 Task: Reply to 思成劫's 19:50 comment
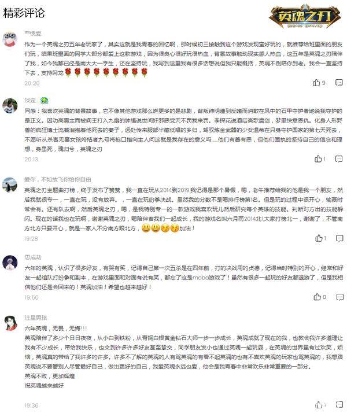[340, 297]
